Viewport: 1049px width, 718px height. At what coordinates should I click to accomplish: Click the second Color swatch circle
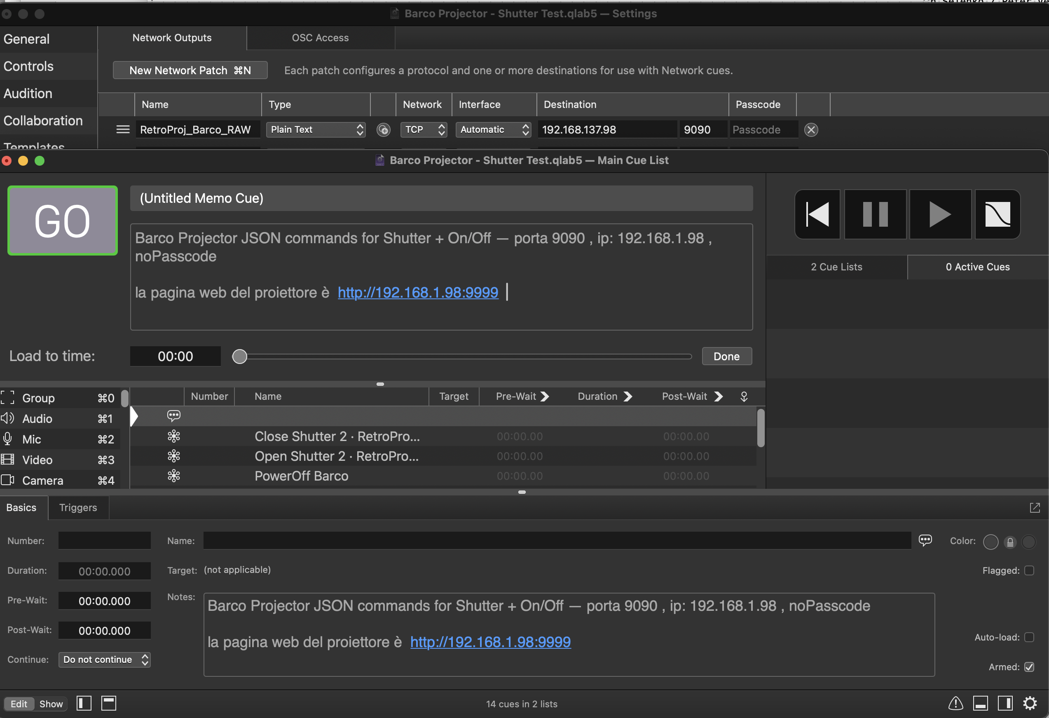coord(1029,542)
